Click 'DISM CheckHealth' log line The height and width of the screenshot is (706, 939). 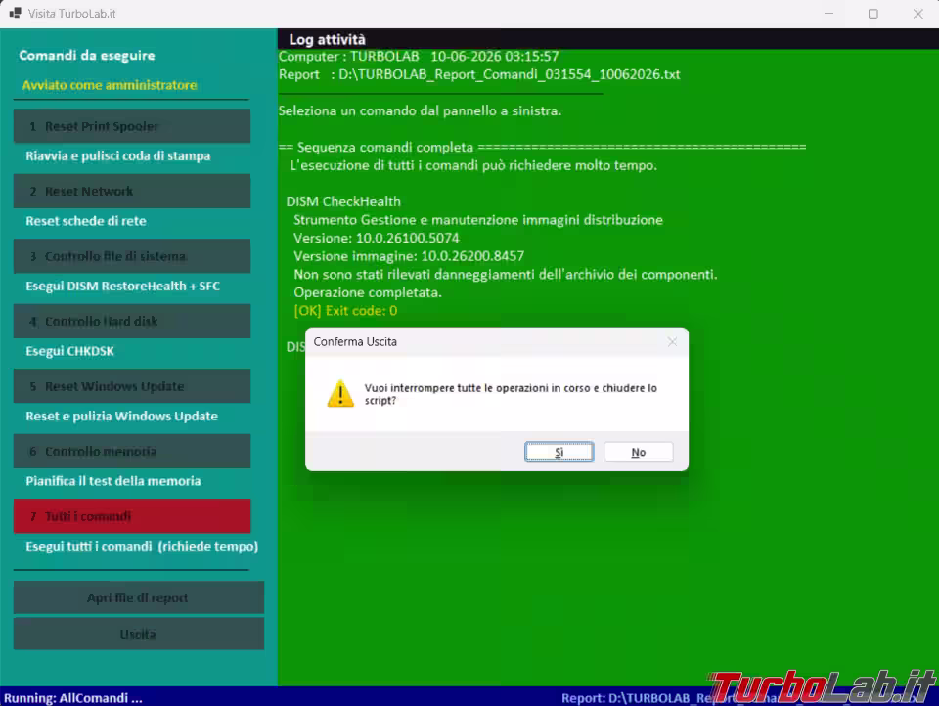click(343, 201)
